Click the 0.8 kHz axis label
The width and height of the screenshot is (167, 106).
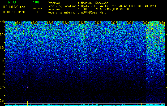coord(2,74)
